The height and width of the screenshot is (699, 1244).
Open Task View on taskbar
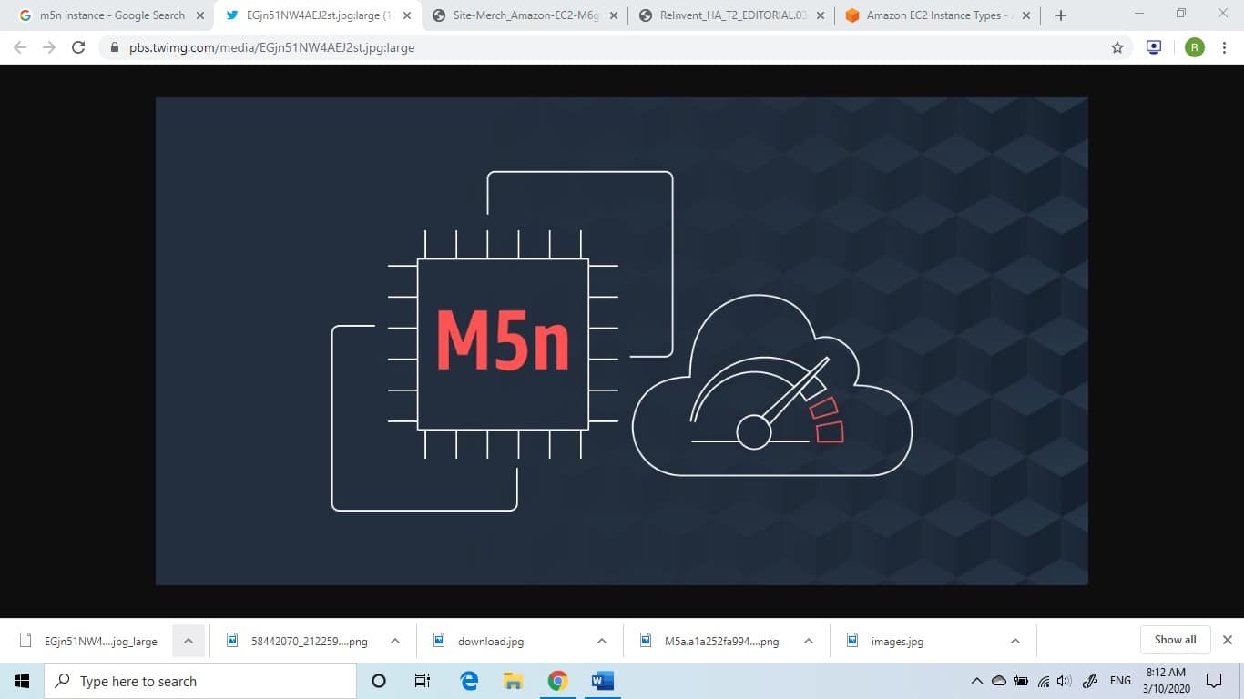pyautogui.click(x=423, y=681)
